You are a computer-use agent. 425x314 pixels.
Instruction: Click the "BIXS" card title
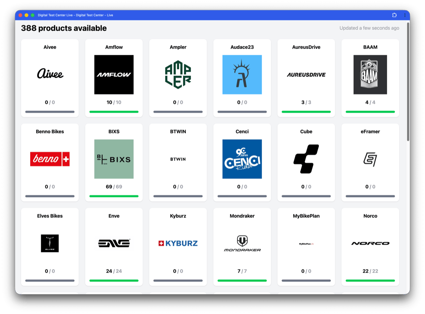click(114, 132)
